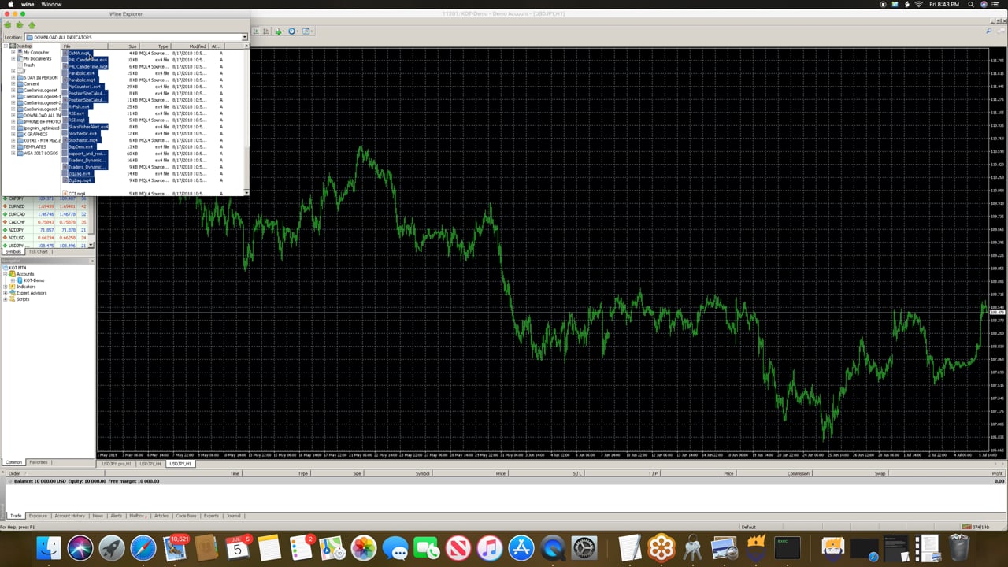This screenshot has height=567, width=1008.
Task: Open App Store from the Dock
Action: [521, 548]
